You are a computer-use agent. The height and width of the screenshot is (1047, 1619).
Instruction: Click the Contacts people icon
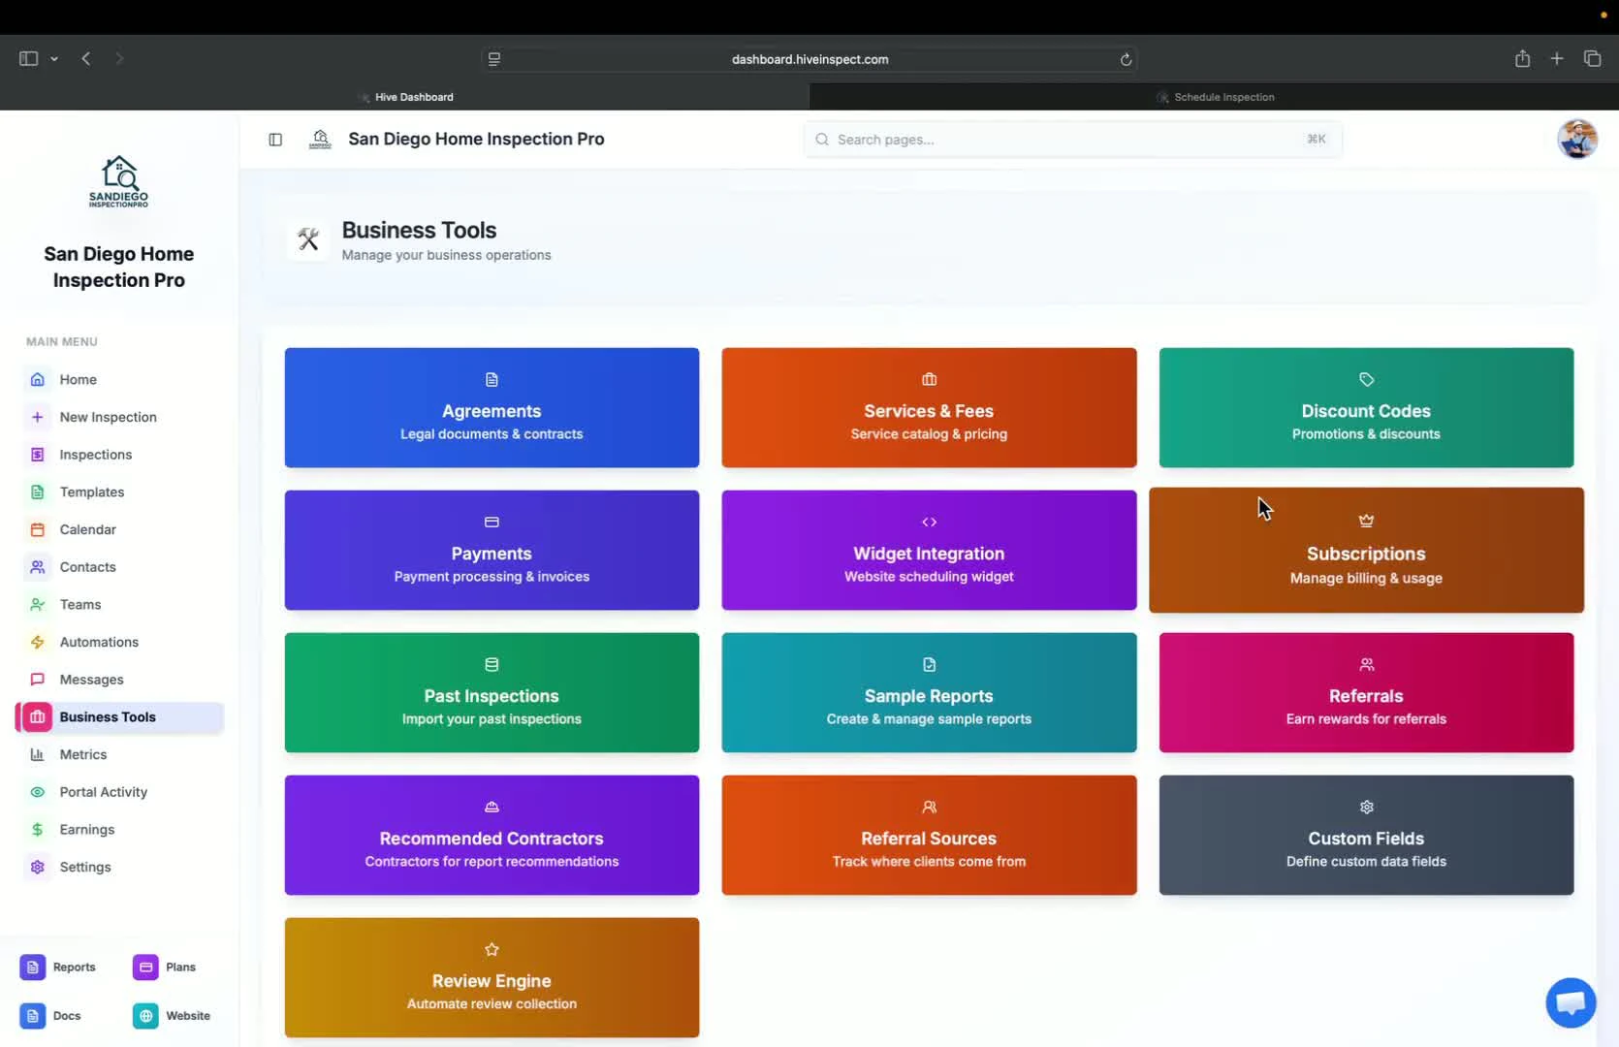pos(37,567)
